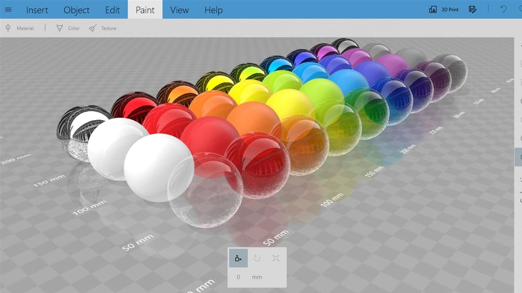Viewport: 522px width, 293px height.
Task: Choose the Color paint tool
Action: pyautogui.click(x=68, y=28)
